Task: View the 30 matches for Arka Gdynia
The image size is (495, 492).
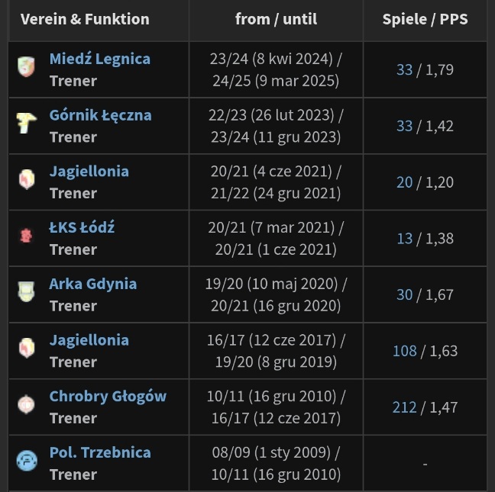Action: (404, 294)
